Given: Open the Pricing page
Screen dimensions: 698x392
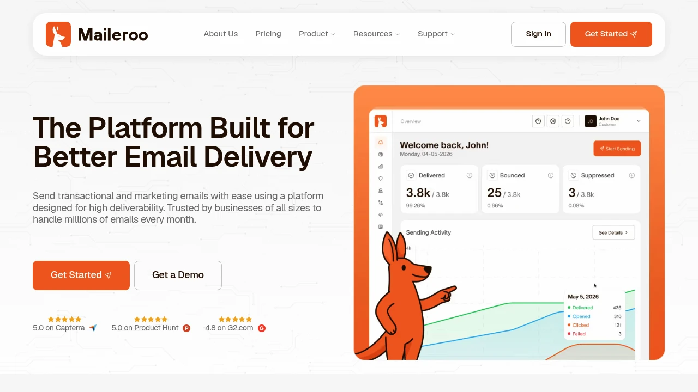Looking at the screenshot, I should point(268,34).
